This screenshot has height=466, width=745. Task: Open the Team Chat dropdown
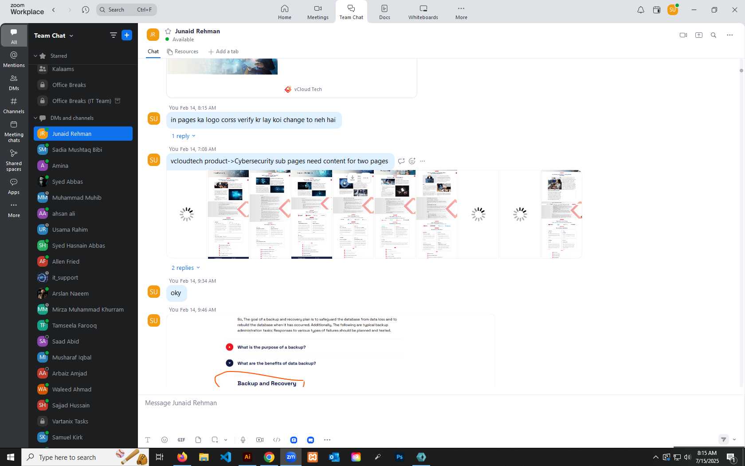54,36
